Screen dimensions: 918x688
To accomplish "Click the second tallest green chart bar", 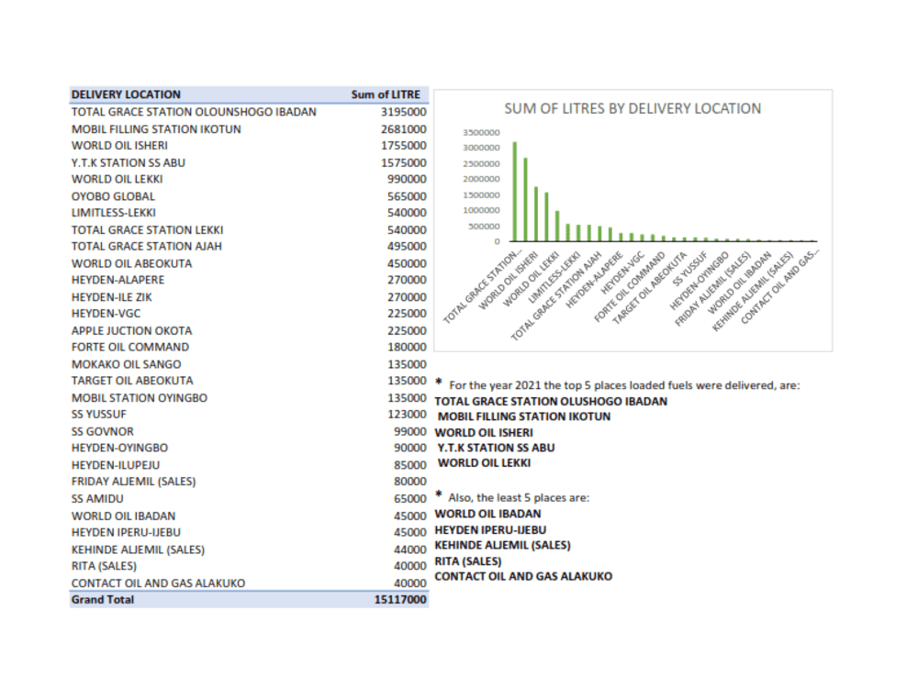I will pyautogui.click(x=525, y=199).
